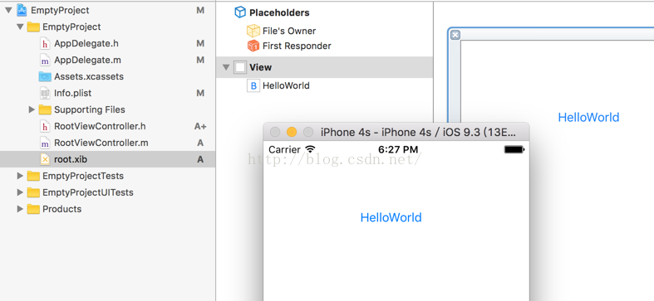The image size is (654, 301).
Task: Click the EmptyProjectUITests folder icon
Action: [x=33, y=192]
